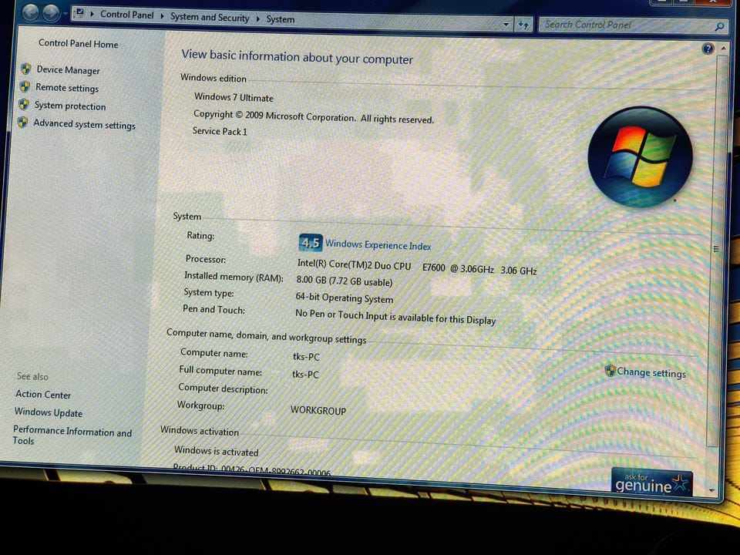Viewport: 740px width, 555px height.
Task: Open Control Panel Home link
Action: pyautogui.click(x=79, y=43)
